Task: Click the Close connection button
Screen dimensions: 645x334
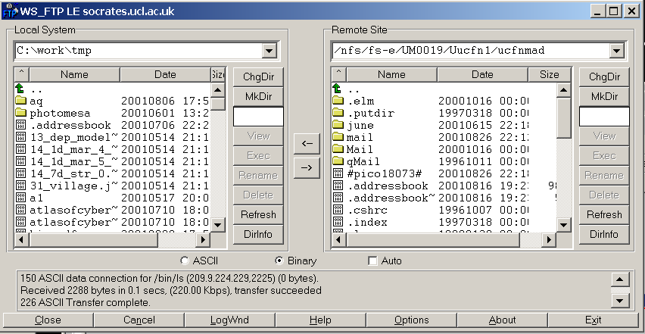Action: pyautogui.click(x=48, y=320)
